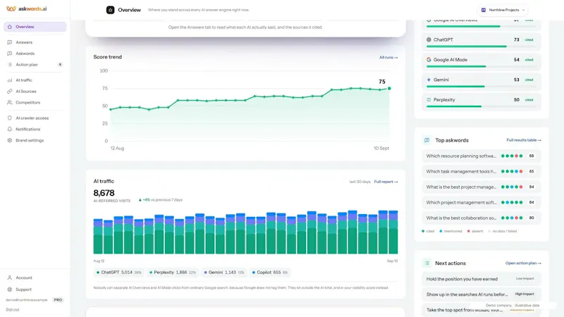Click the AI crawler access shield icon

click(10, 118)
